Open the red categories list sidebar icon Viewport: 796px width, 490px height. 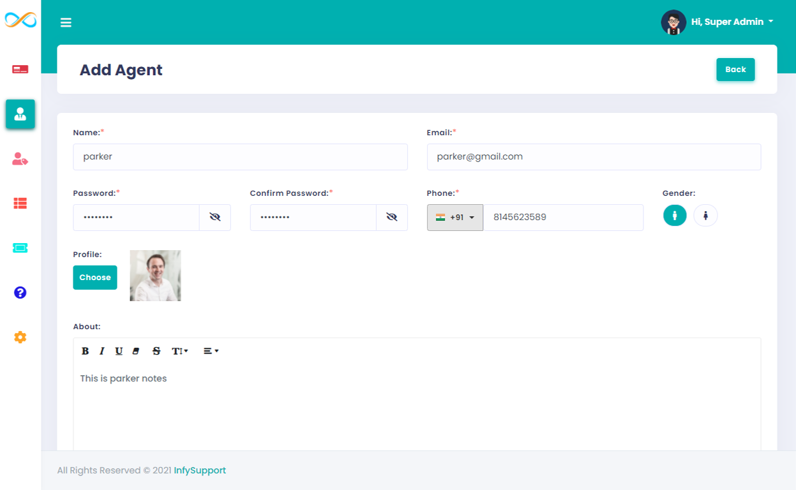[x=20, y=204]
